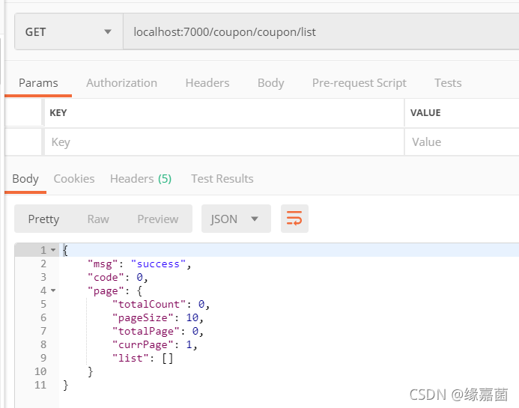
Task: Open the response Cookies tab
Action: 74,179
